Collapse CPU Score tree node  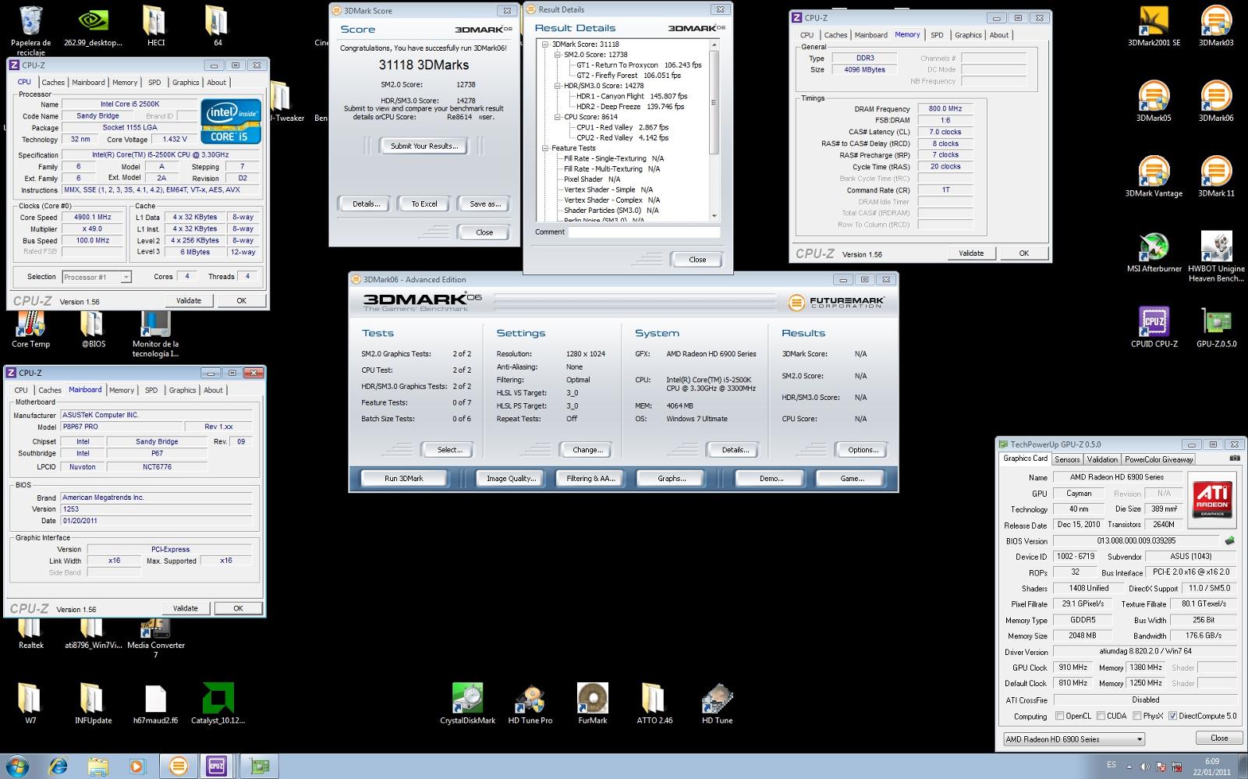(558, 117)
